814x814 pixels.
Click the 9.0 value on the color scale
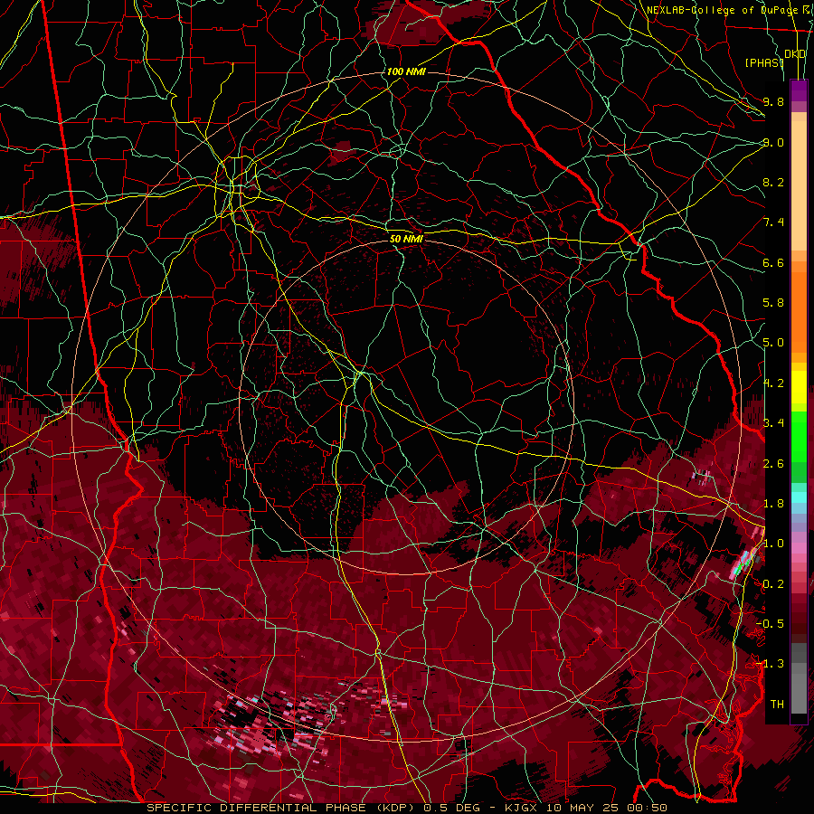click(x=773, y=142)
